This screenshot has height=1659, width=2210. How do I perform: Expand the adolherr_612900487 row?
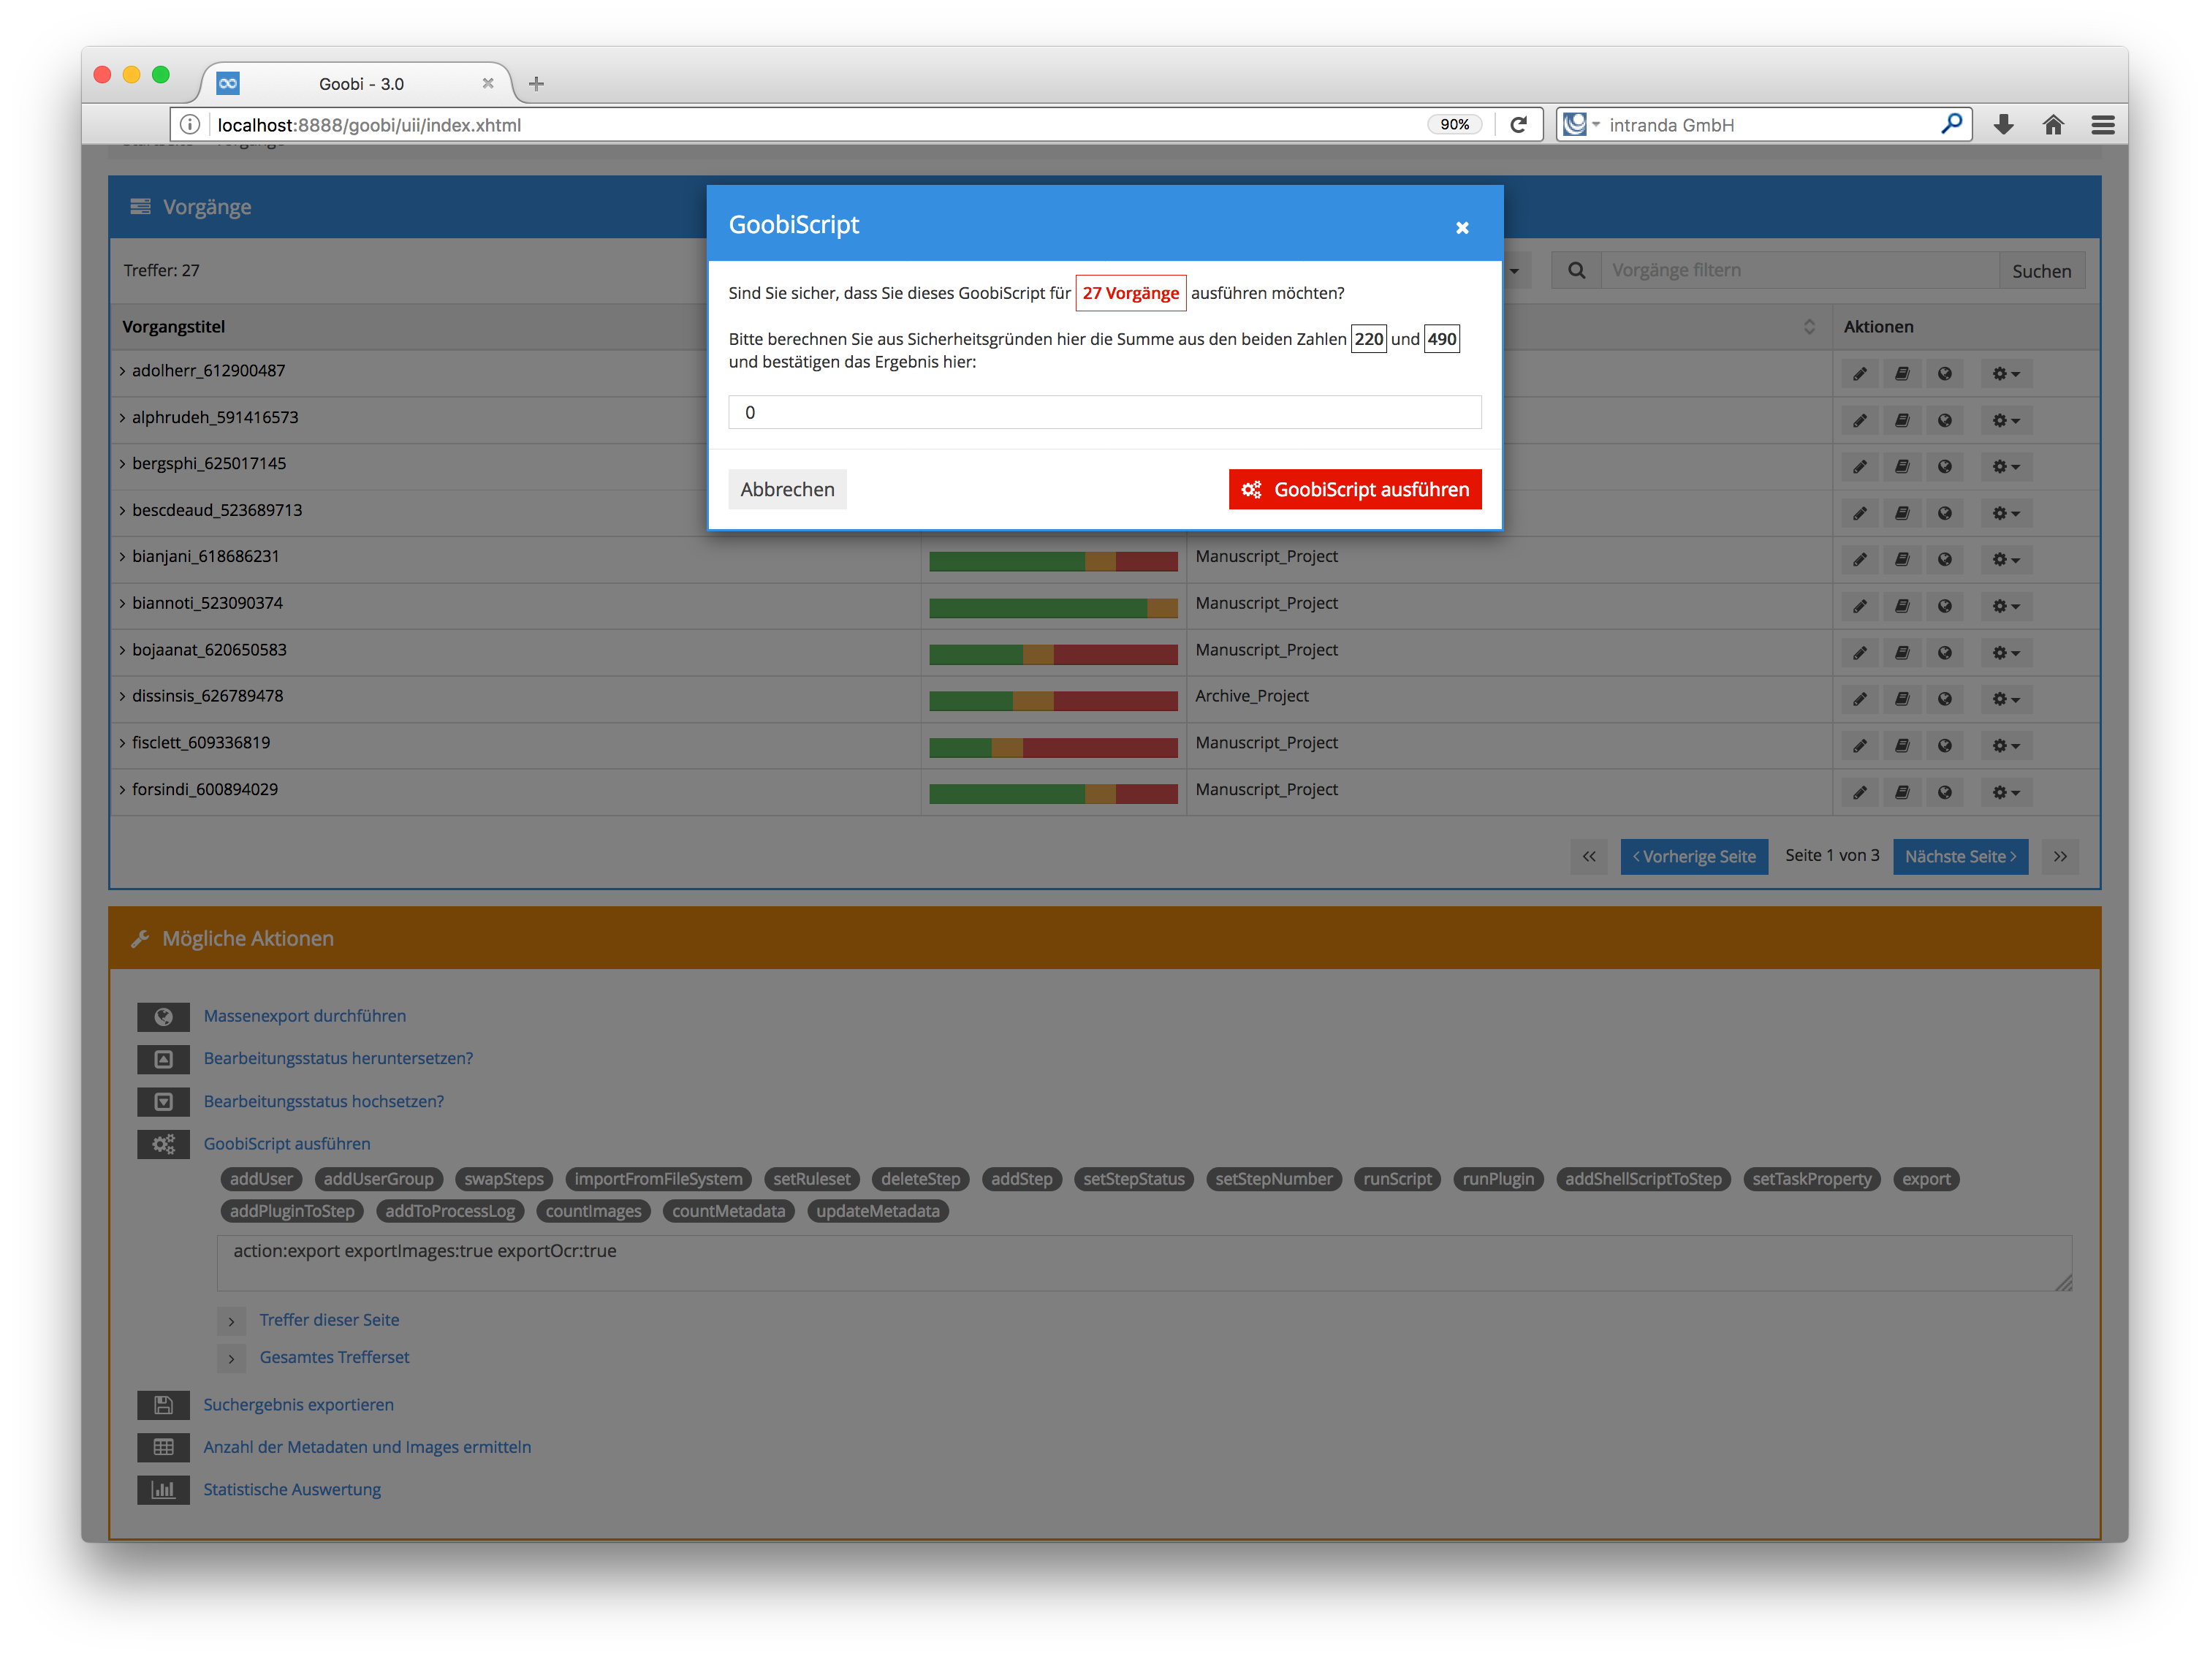pos(123,371)
